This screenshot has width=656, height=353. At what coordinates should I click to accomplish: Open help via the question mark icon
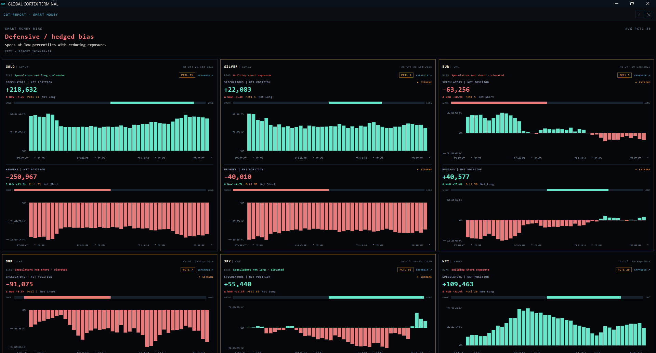click(639, 14)
